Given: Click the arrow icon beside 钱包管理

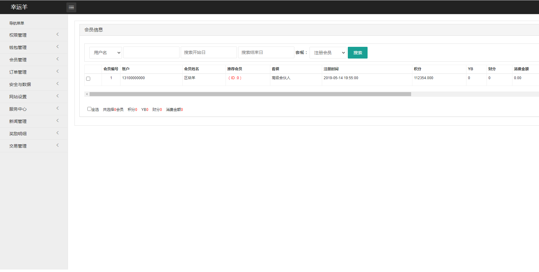Looking at the screenshot, I should [57, 47].
